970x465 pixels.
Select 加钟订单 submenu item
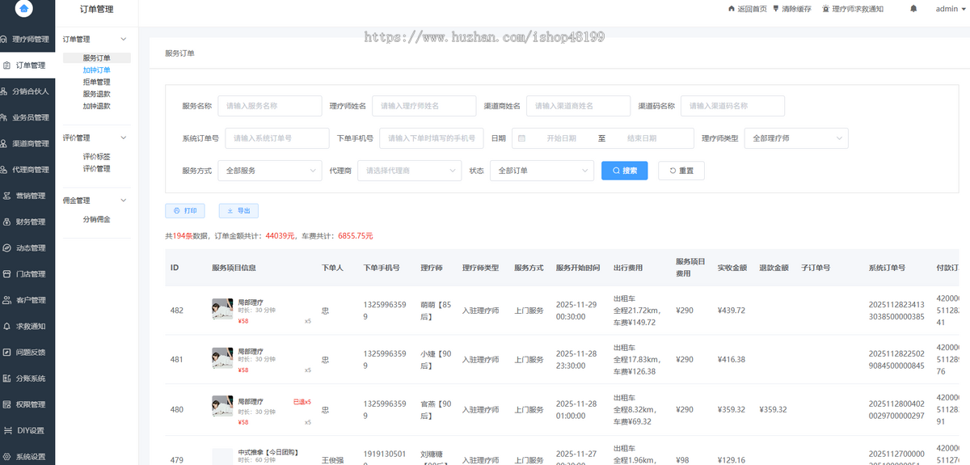click(96, 70)
